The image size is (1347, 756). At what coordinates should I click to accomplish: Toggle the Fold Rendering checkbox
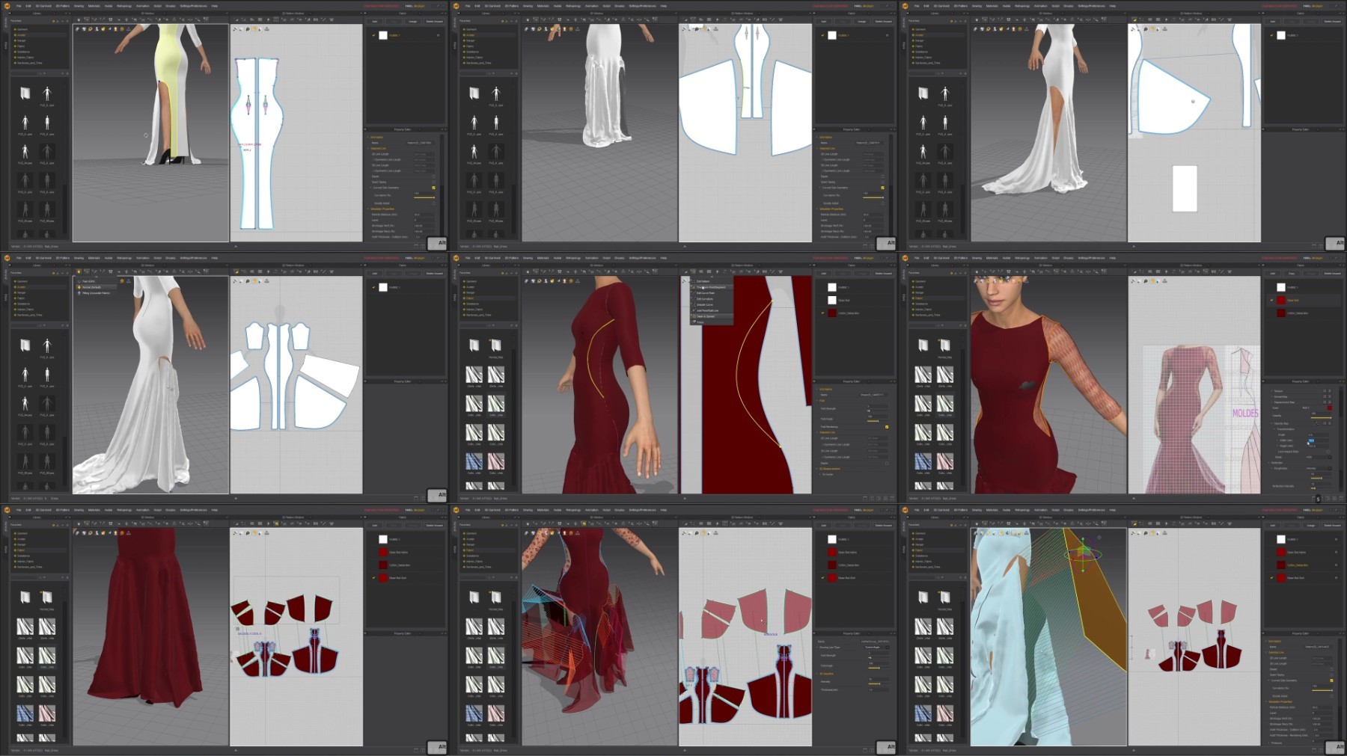tap(887, 427)
